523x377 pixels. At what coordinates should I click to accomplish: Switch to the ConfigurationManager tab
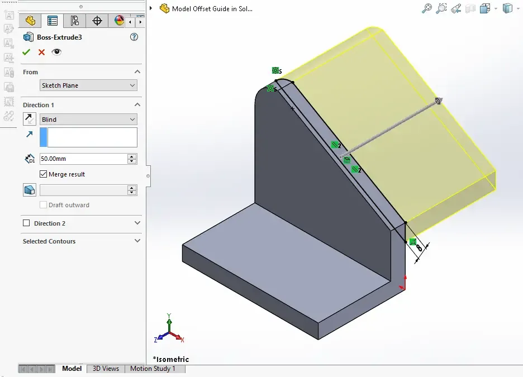pos(74,21)
